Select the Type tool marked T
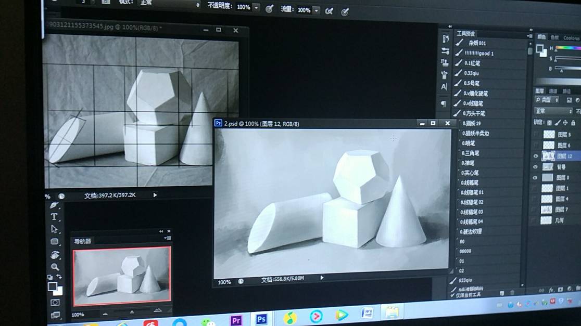This screenshot has width=581, height=326. tap(54, 217)
